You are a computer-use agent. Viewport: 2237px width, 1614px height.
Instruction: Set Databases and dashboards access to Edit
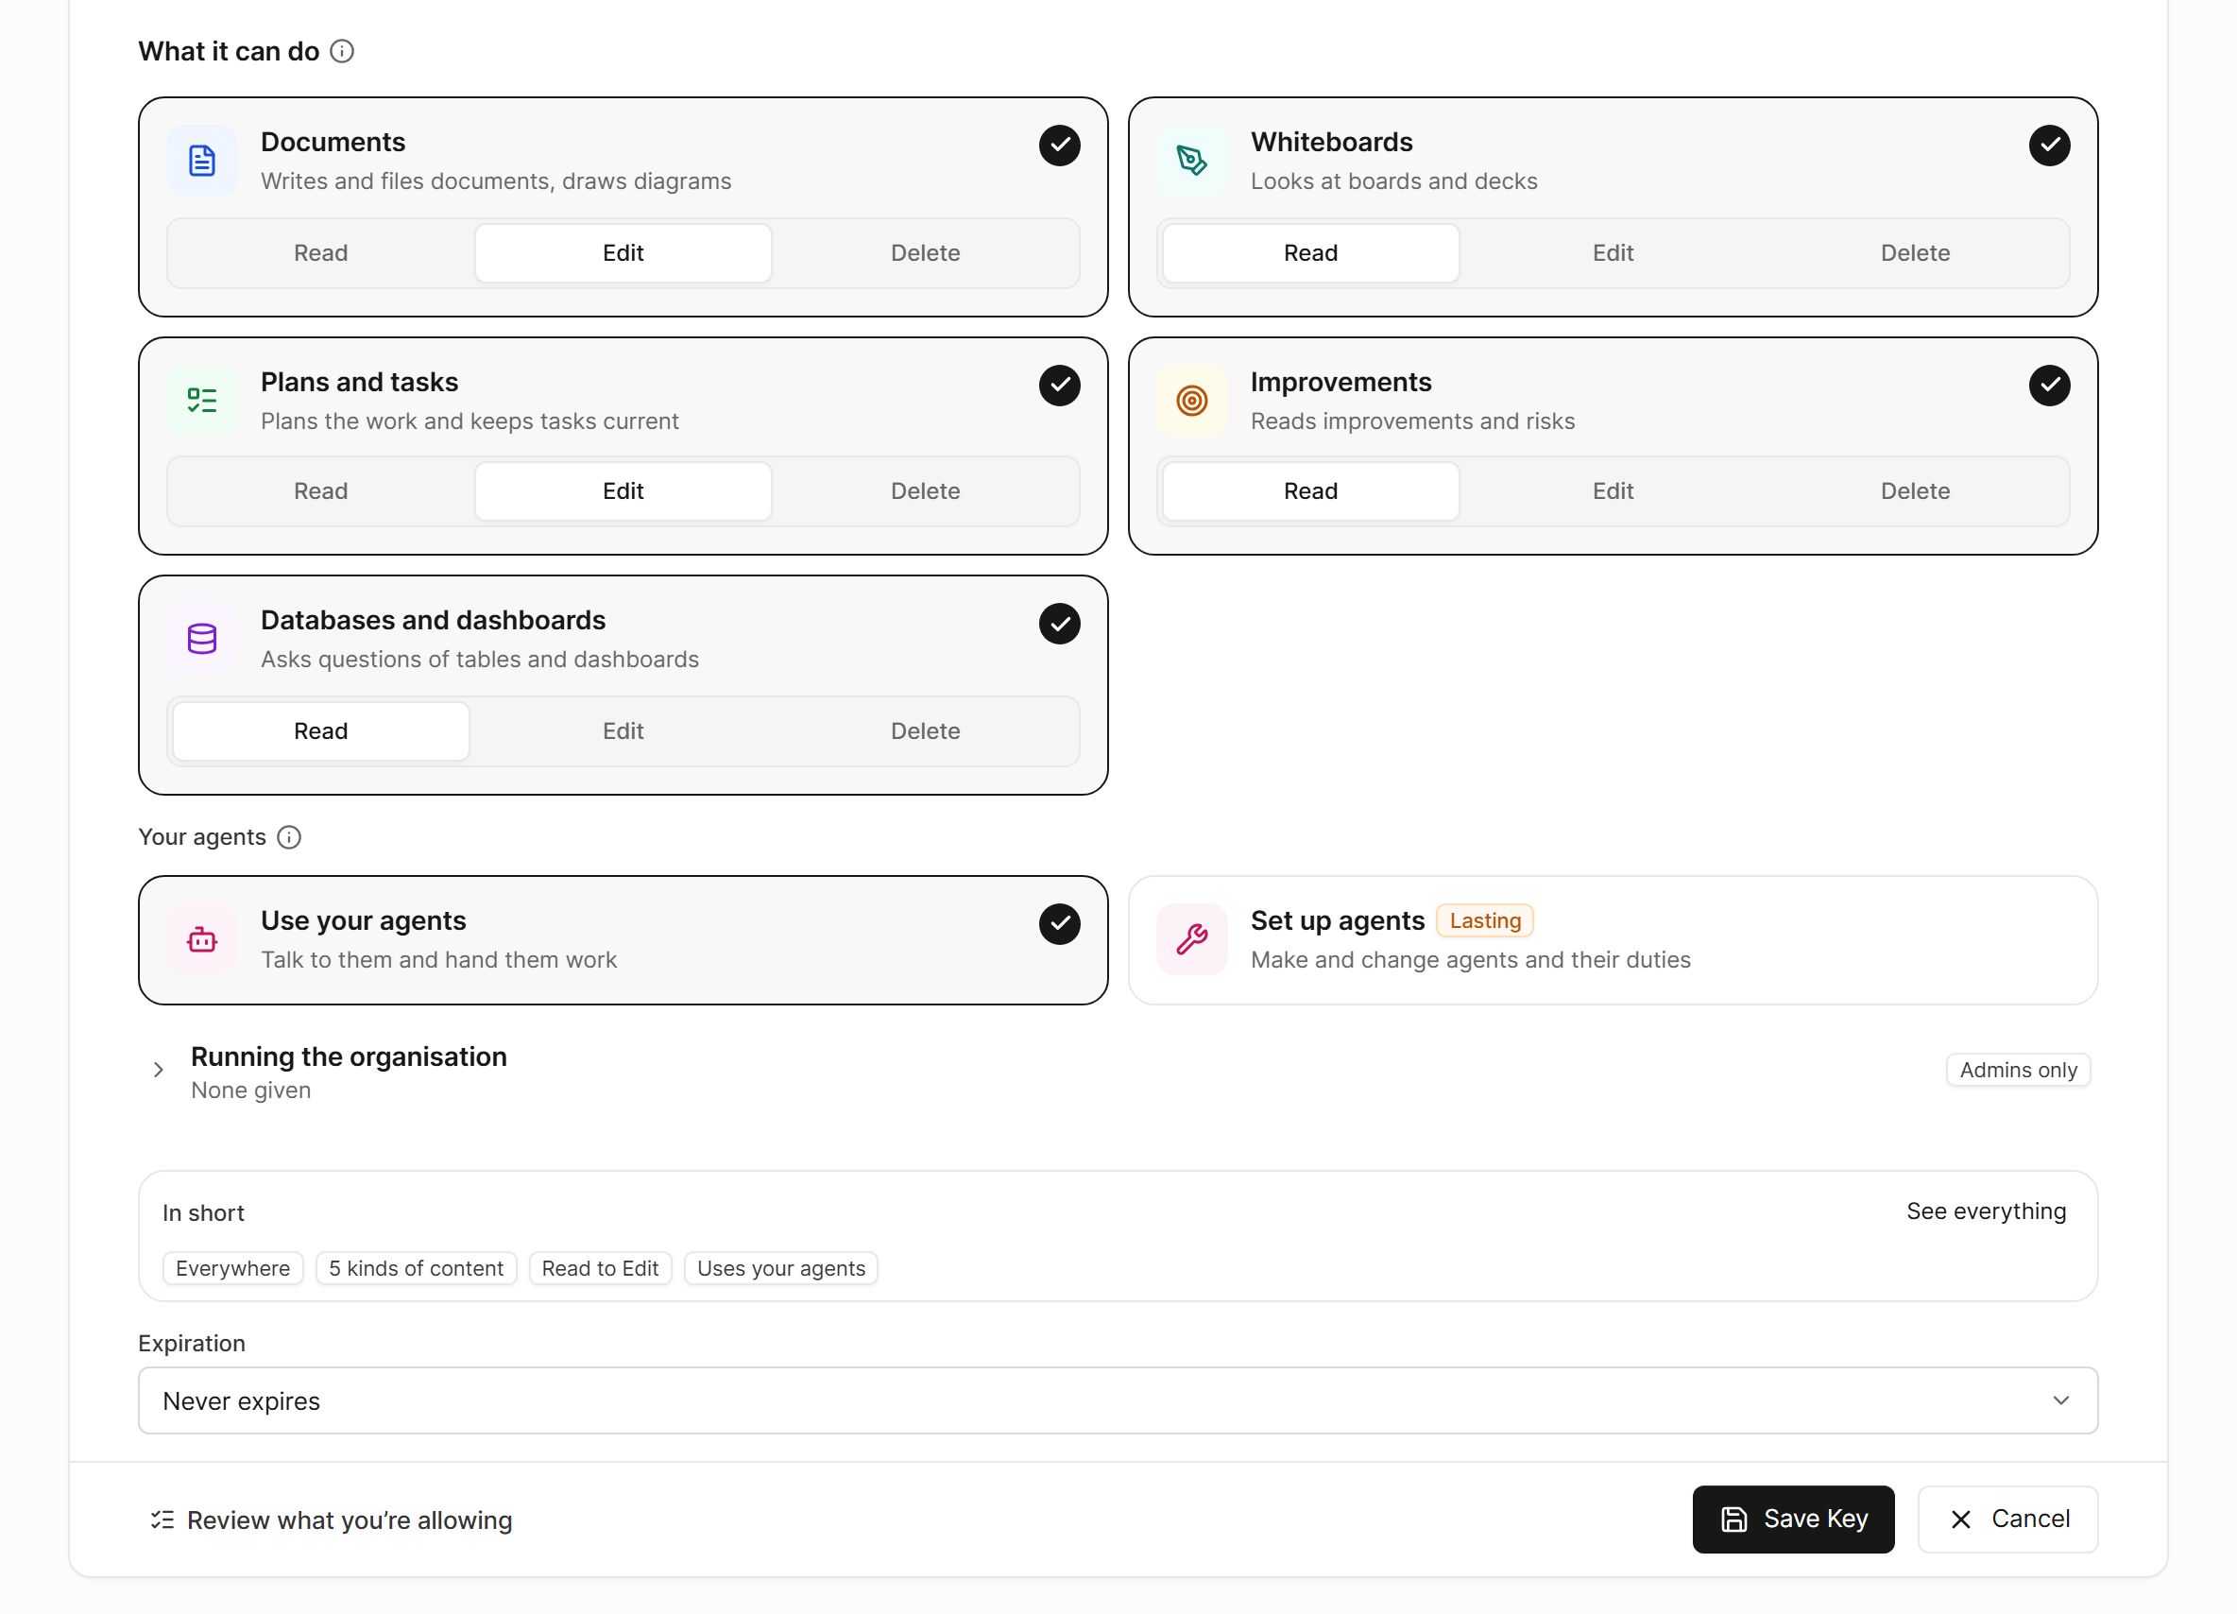623,731
